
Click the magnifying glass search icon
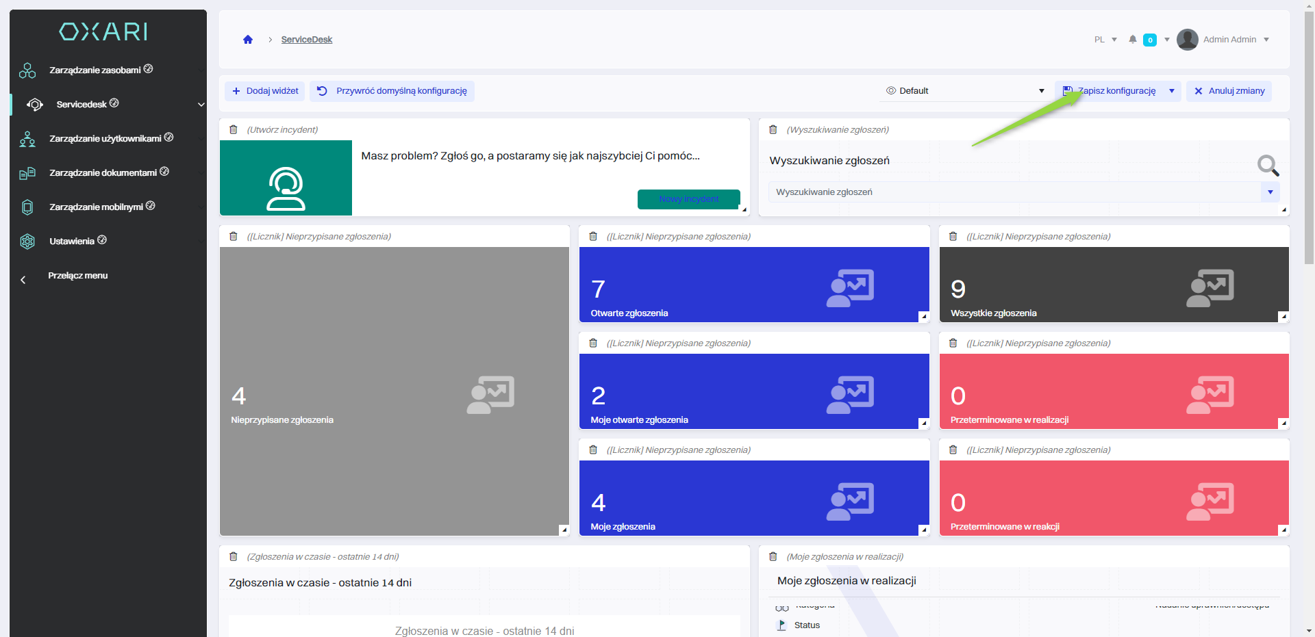coord(1267,165)
